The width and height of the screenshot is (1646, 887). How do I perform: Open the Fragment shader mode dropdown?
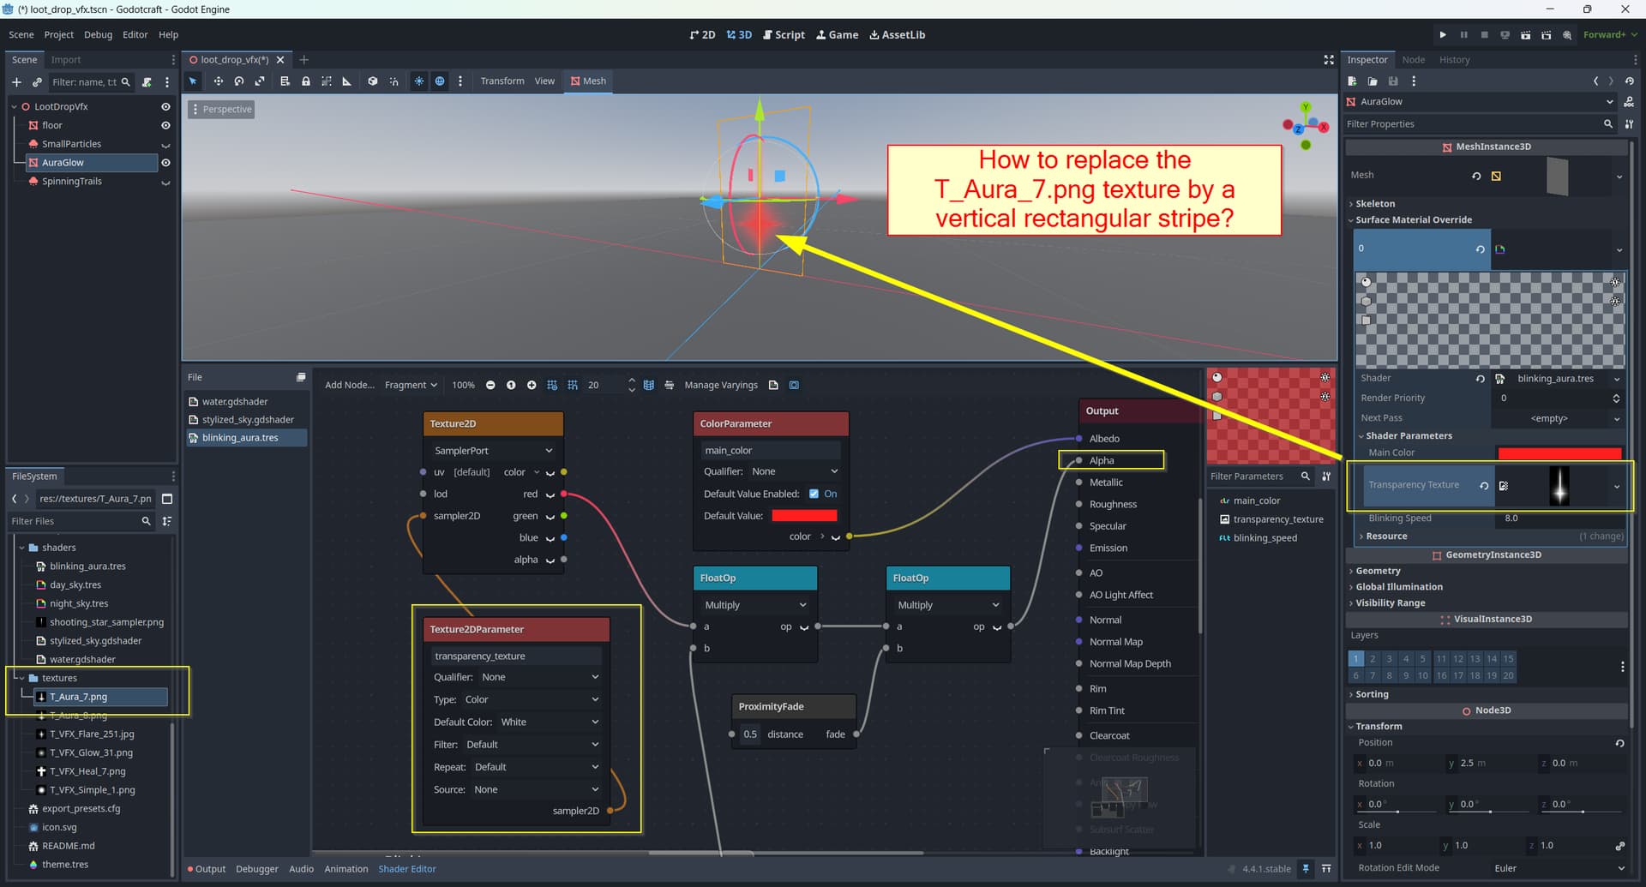coord(411,386)
